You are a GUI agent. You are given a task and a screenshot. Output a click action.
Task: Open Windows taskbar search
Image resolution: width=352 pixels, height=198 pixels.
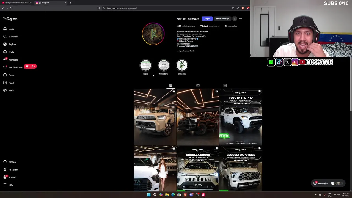(x=155, y=195)
